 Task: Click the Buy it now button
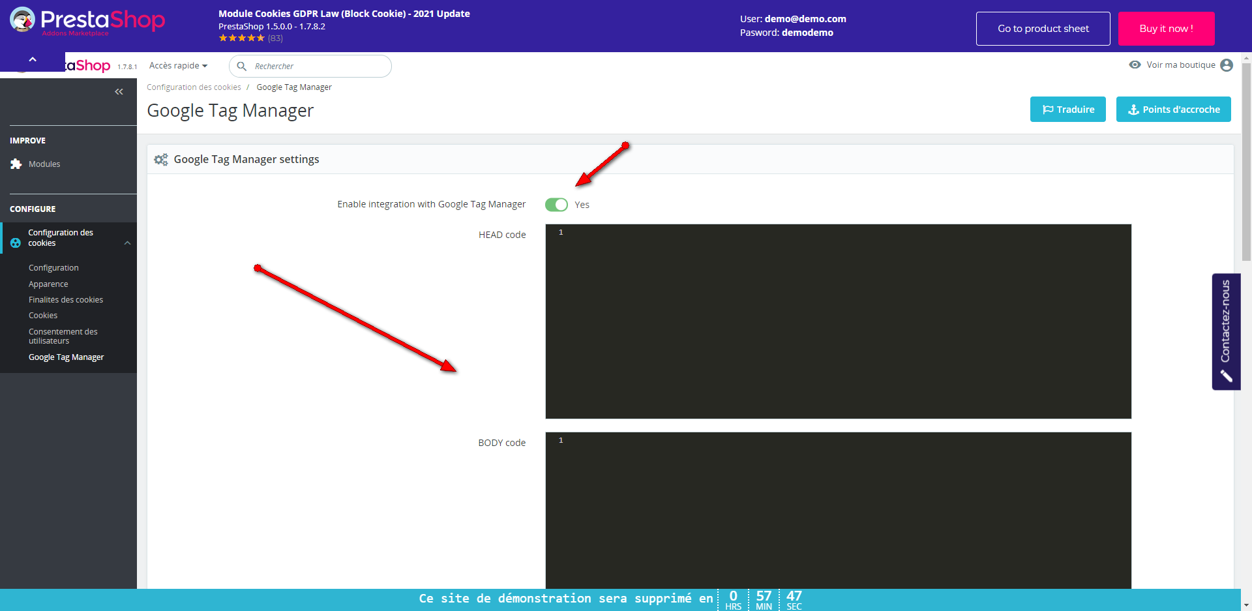coord(1167,29)
